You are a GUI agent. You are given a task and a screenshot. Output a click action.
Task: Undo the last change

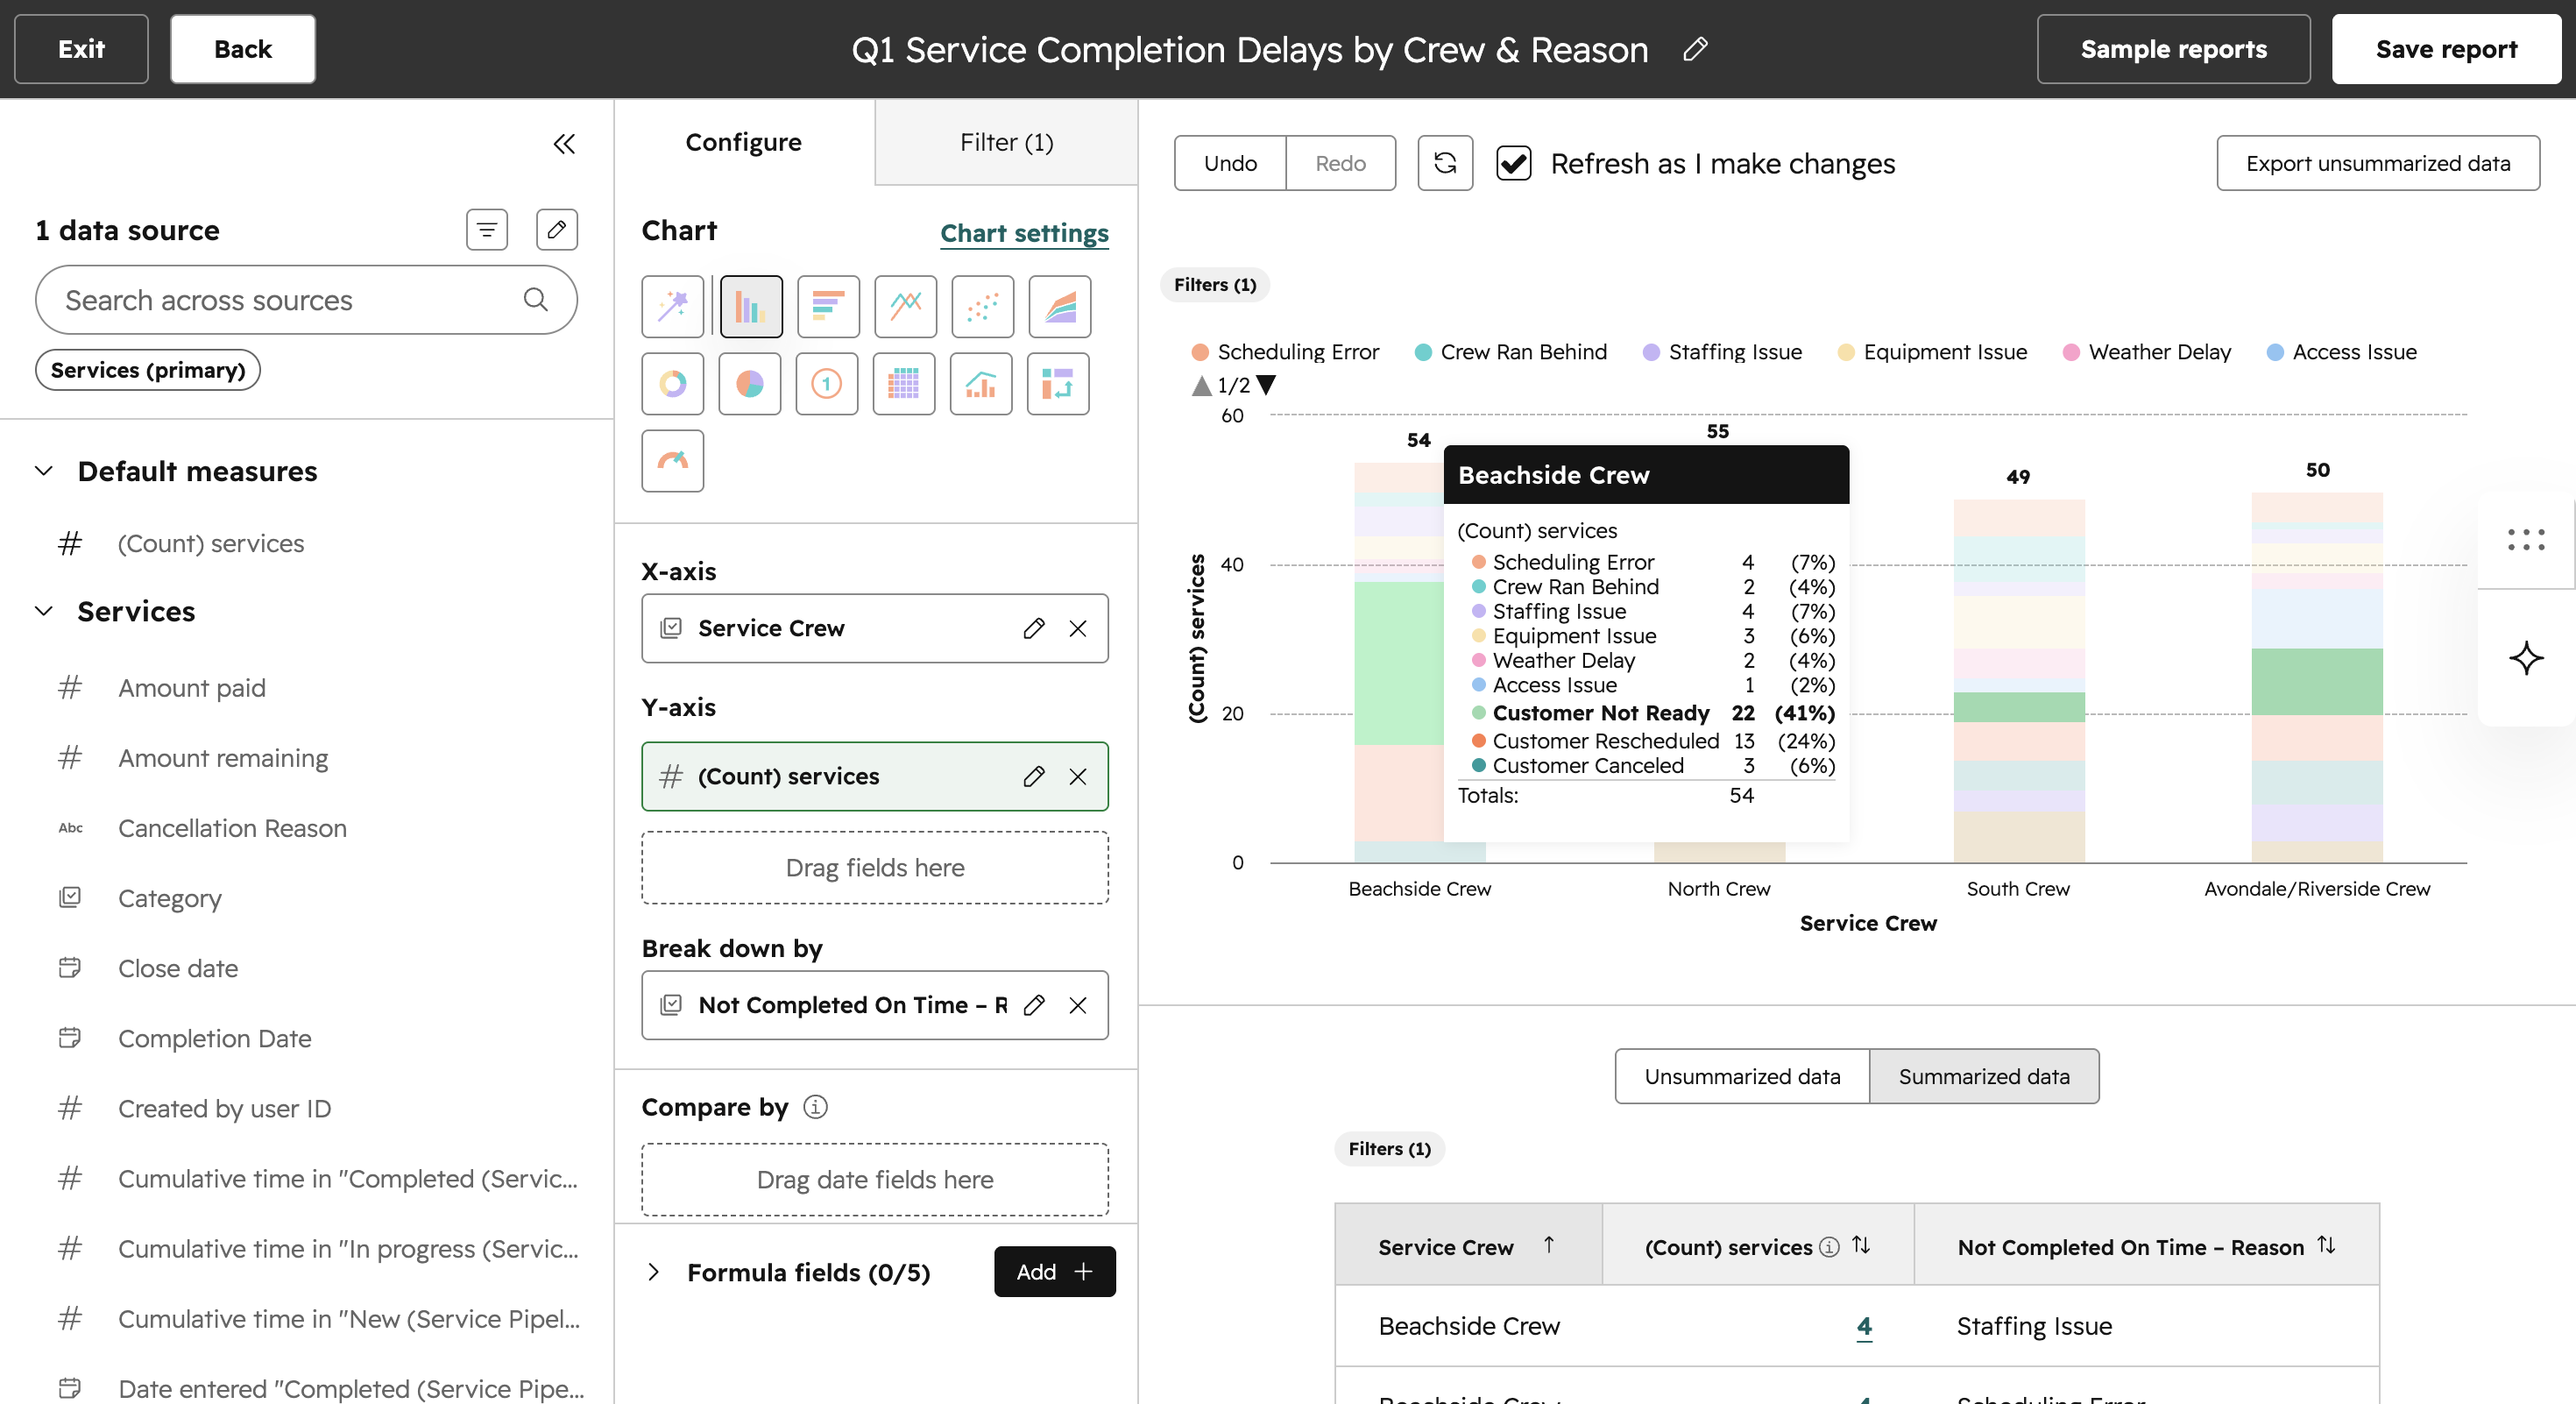click(1231, 163)
